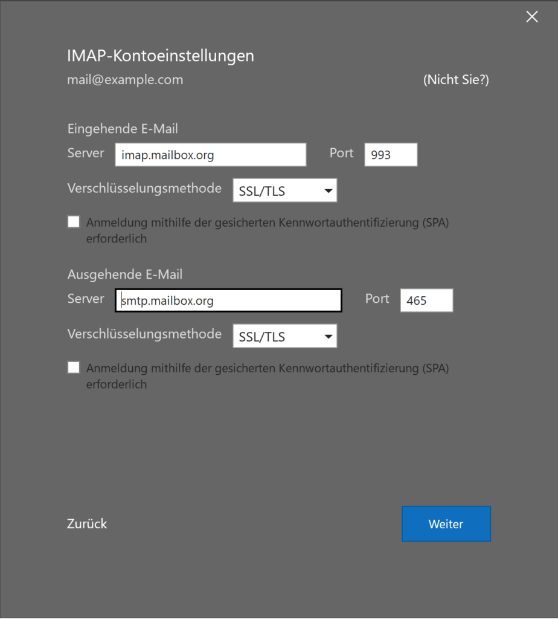Click the mail@example.com account address

pos(125,80)
